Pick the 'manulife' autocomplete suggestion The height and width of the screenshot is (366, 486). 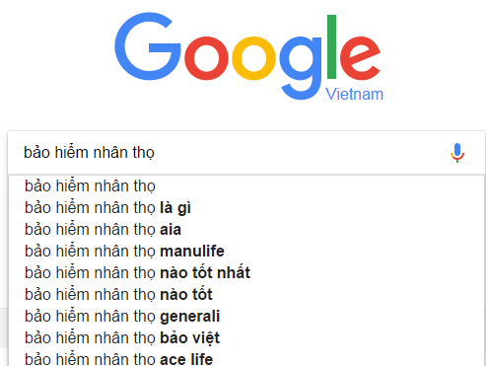[246, 252]
